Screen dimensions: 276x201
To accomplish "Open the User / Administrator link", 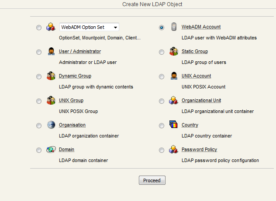I will click(80, 51).
